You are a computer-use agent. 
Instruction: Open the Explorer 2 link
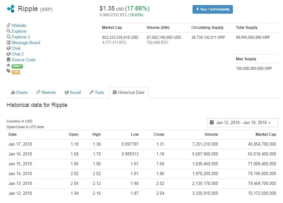click(21, 37)
